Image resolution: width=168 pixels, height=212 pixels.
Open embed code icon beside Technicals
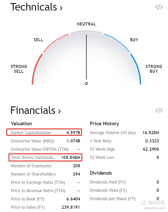coord(159,7)
